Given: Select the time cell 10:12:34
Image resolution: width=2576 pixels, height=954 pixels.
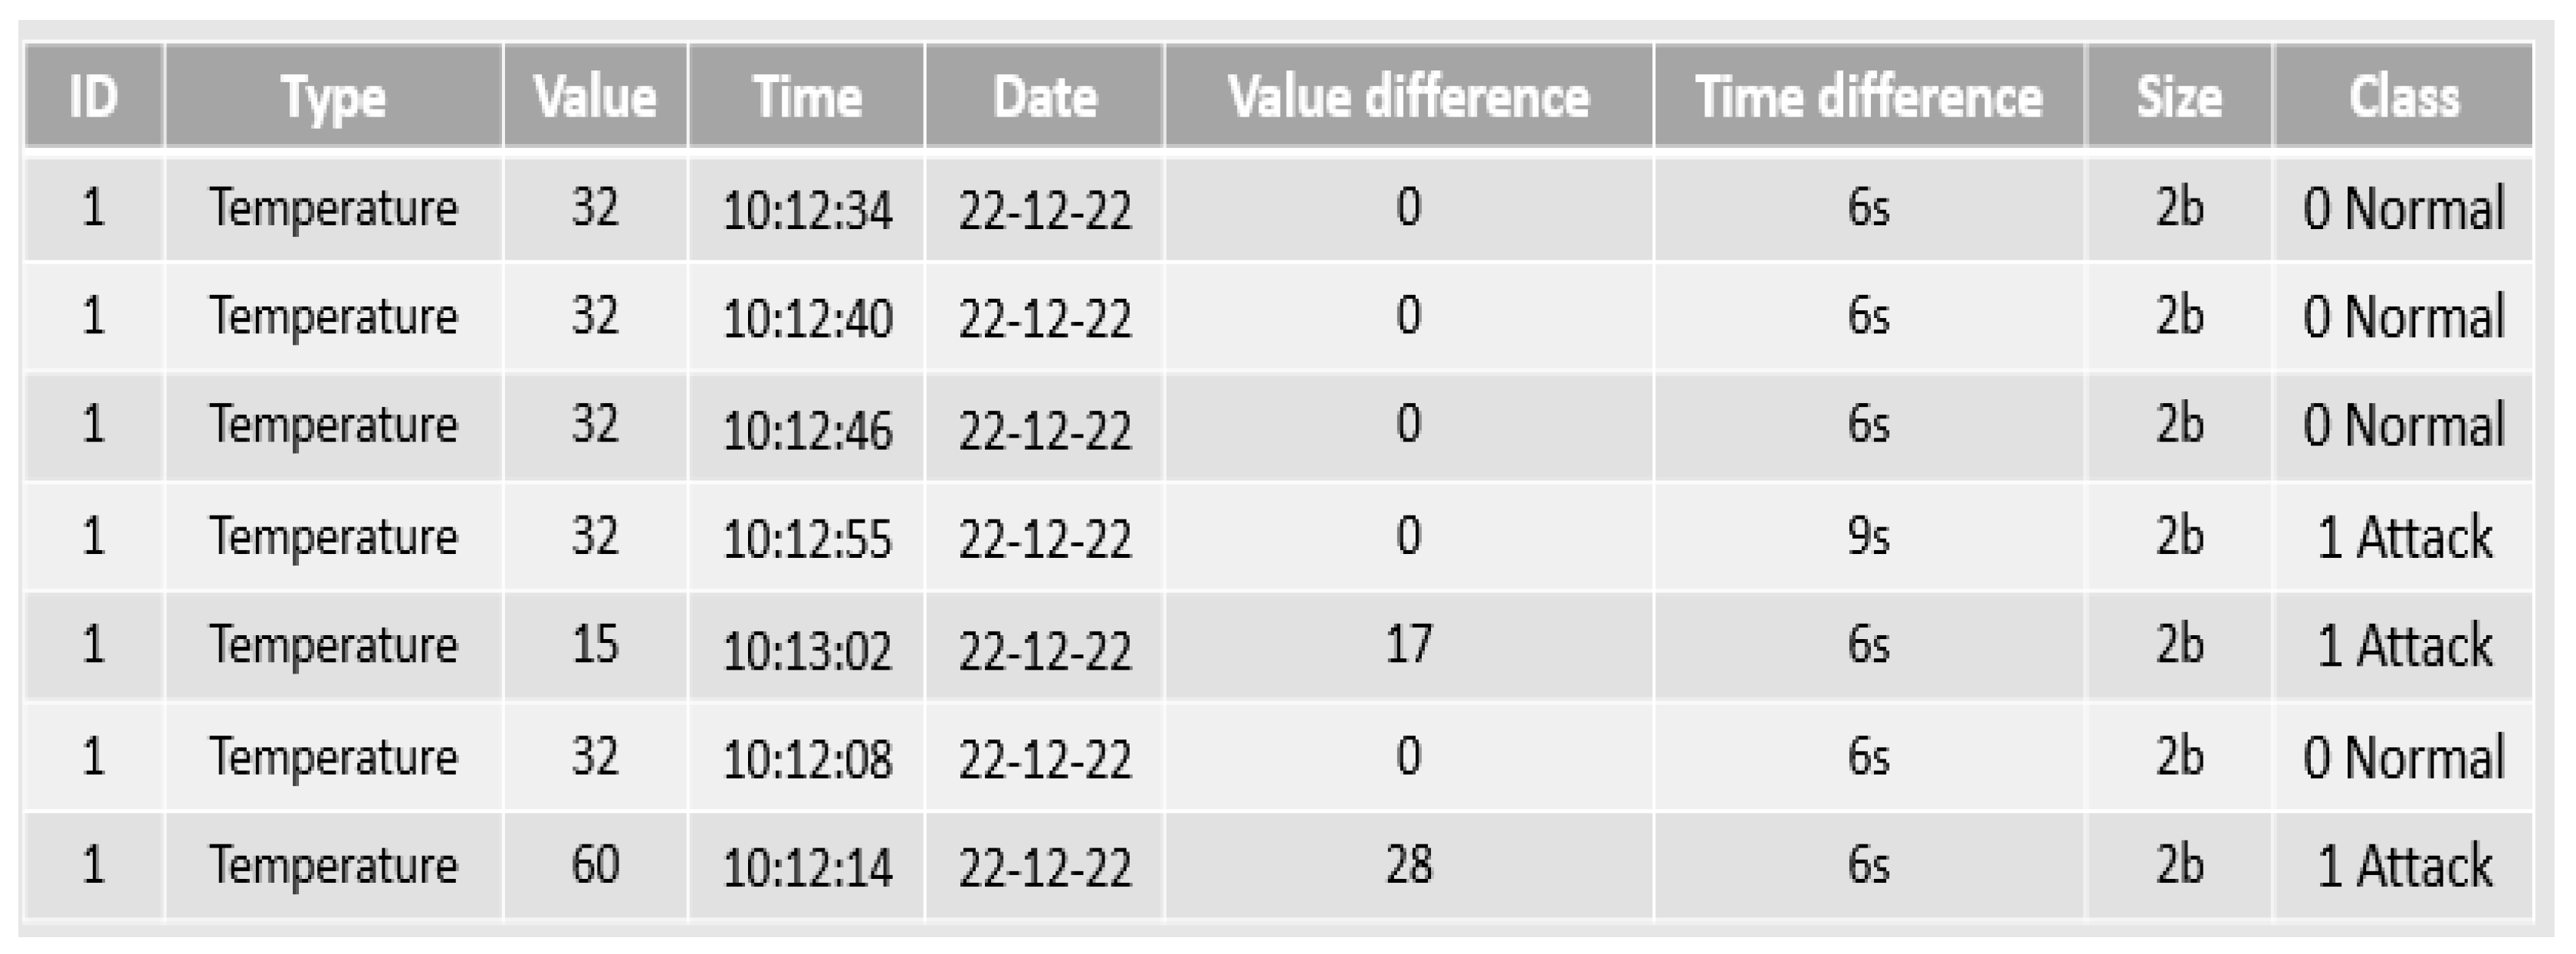Looking at the screenshot, I should (x=806, y=210).
